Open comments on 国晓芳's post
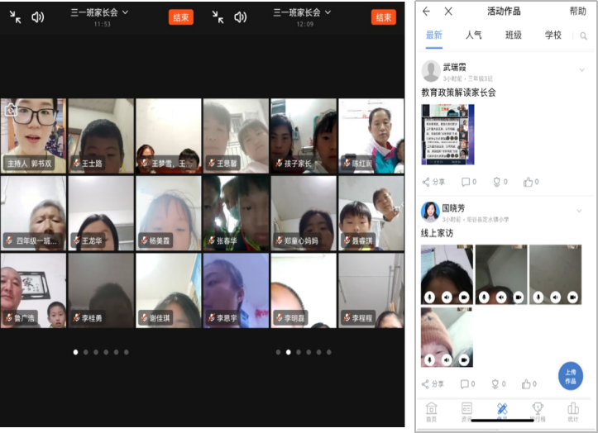Viewport: 598px width, 433px height. click(468, 384)
